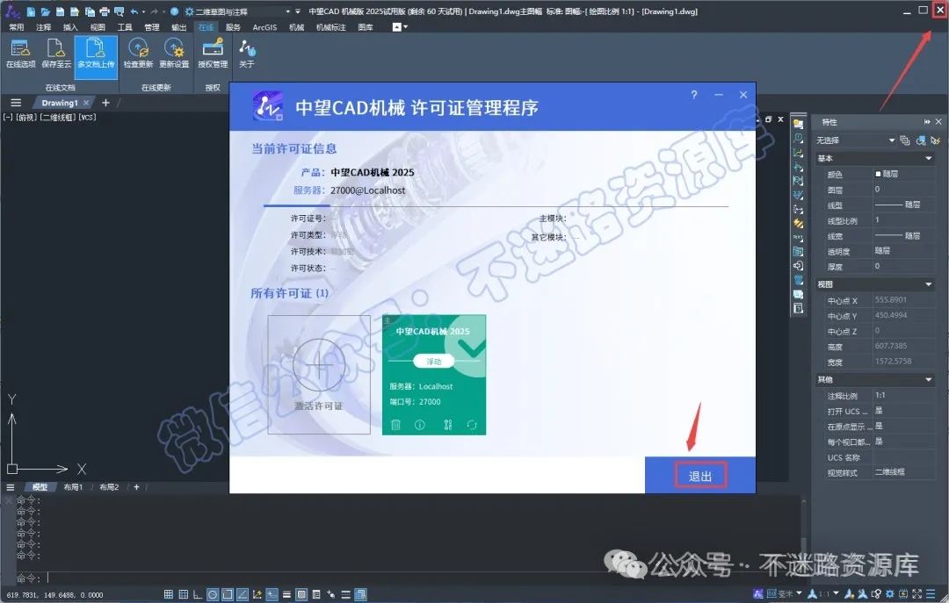Click the print preview icon in the quick access bar
The width and height of the screenshot is (949, 603).
(119, 11)
